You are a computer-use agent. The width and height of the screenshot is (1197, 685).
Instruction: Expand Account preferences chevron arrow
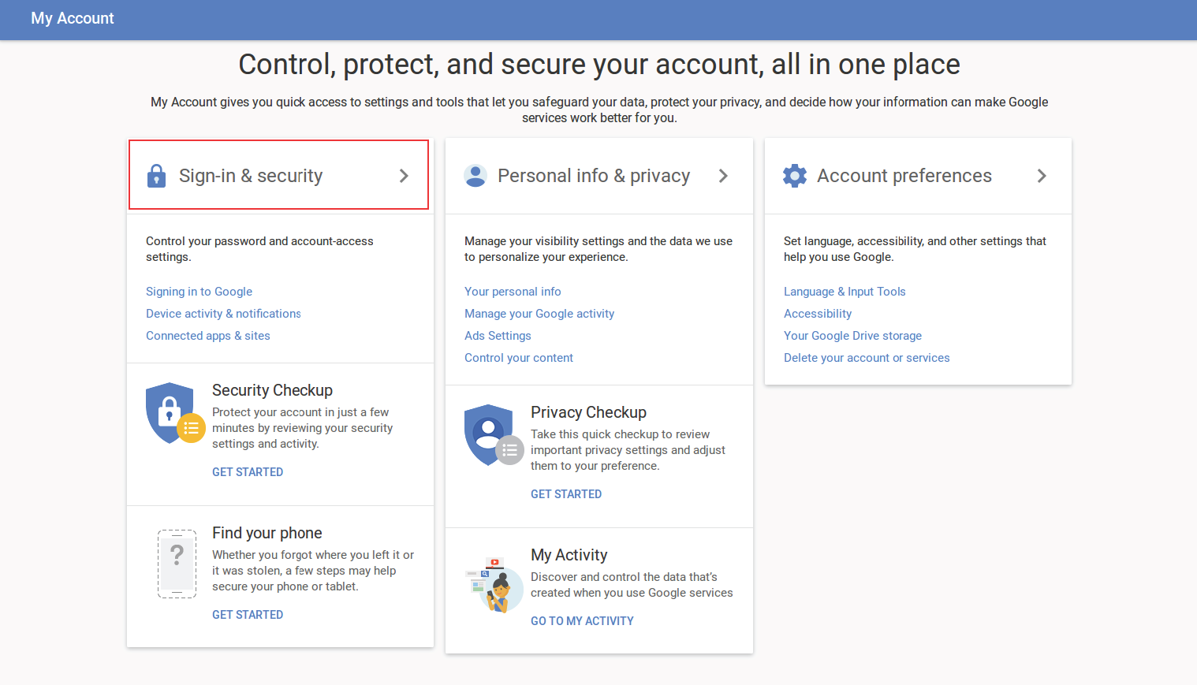[1042, 176]
